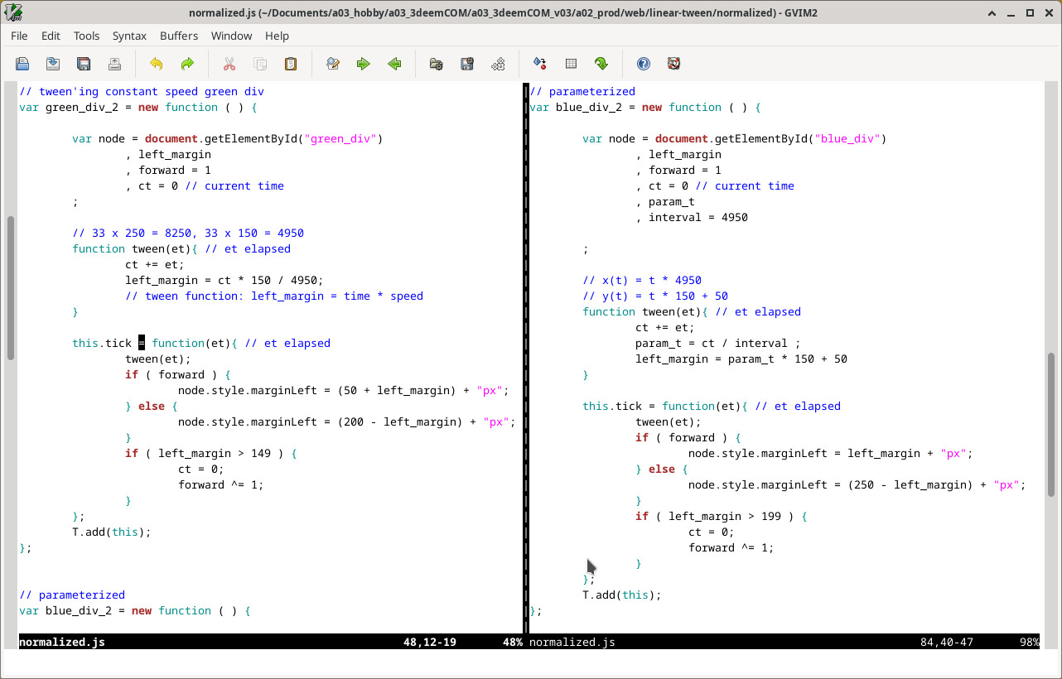Click the blue Help question mark icon
Image resolution: width=1062 pixels, height=679 pixels.
(644, 64)
